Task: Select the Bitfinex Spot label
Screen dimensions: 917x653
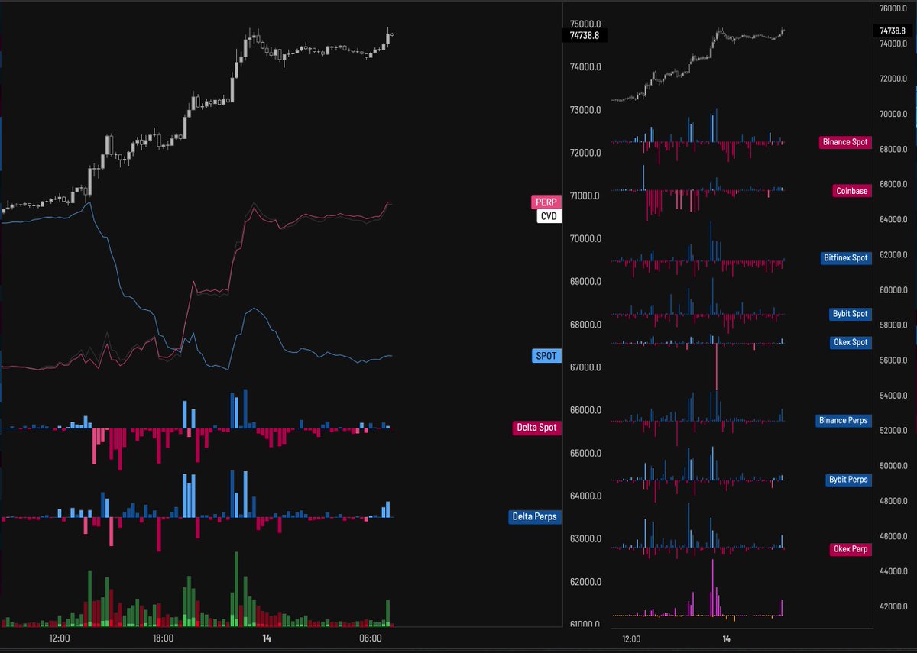Action: (846, 258)
